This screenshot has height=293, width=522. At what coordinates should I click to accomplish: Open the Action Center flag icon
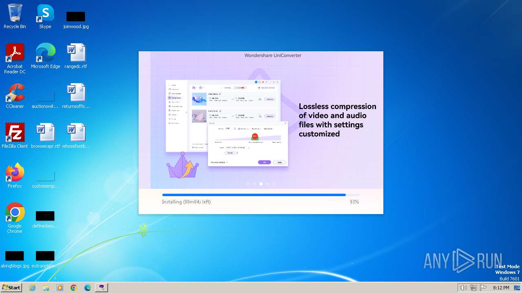[x=484, y=288]
